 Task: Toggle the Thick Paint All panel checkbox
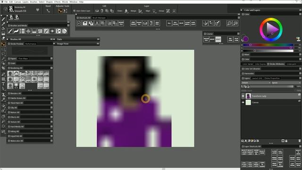(9, 103)
